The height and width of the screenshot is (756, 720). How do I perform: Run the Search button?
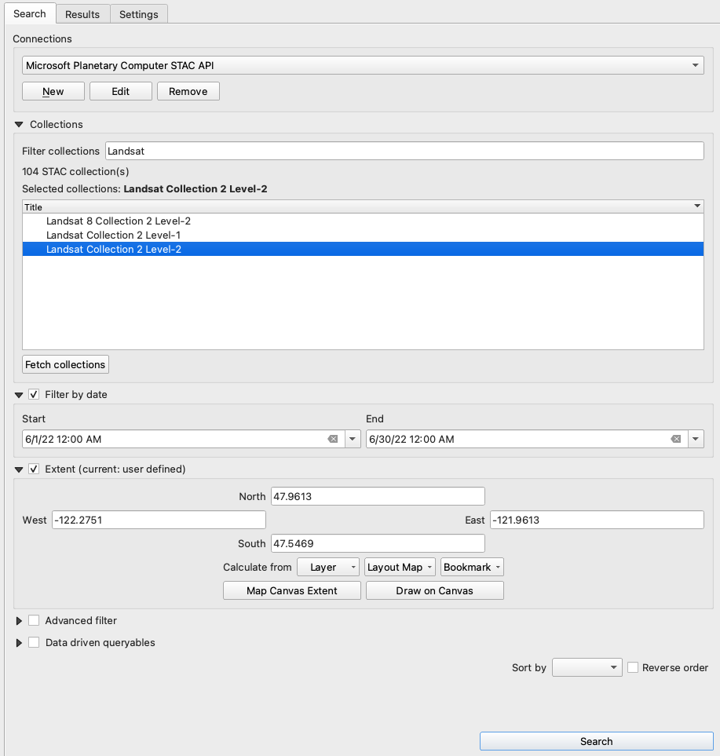click(x=597, y=741)
